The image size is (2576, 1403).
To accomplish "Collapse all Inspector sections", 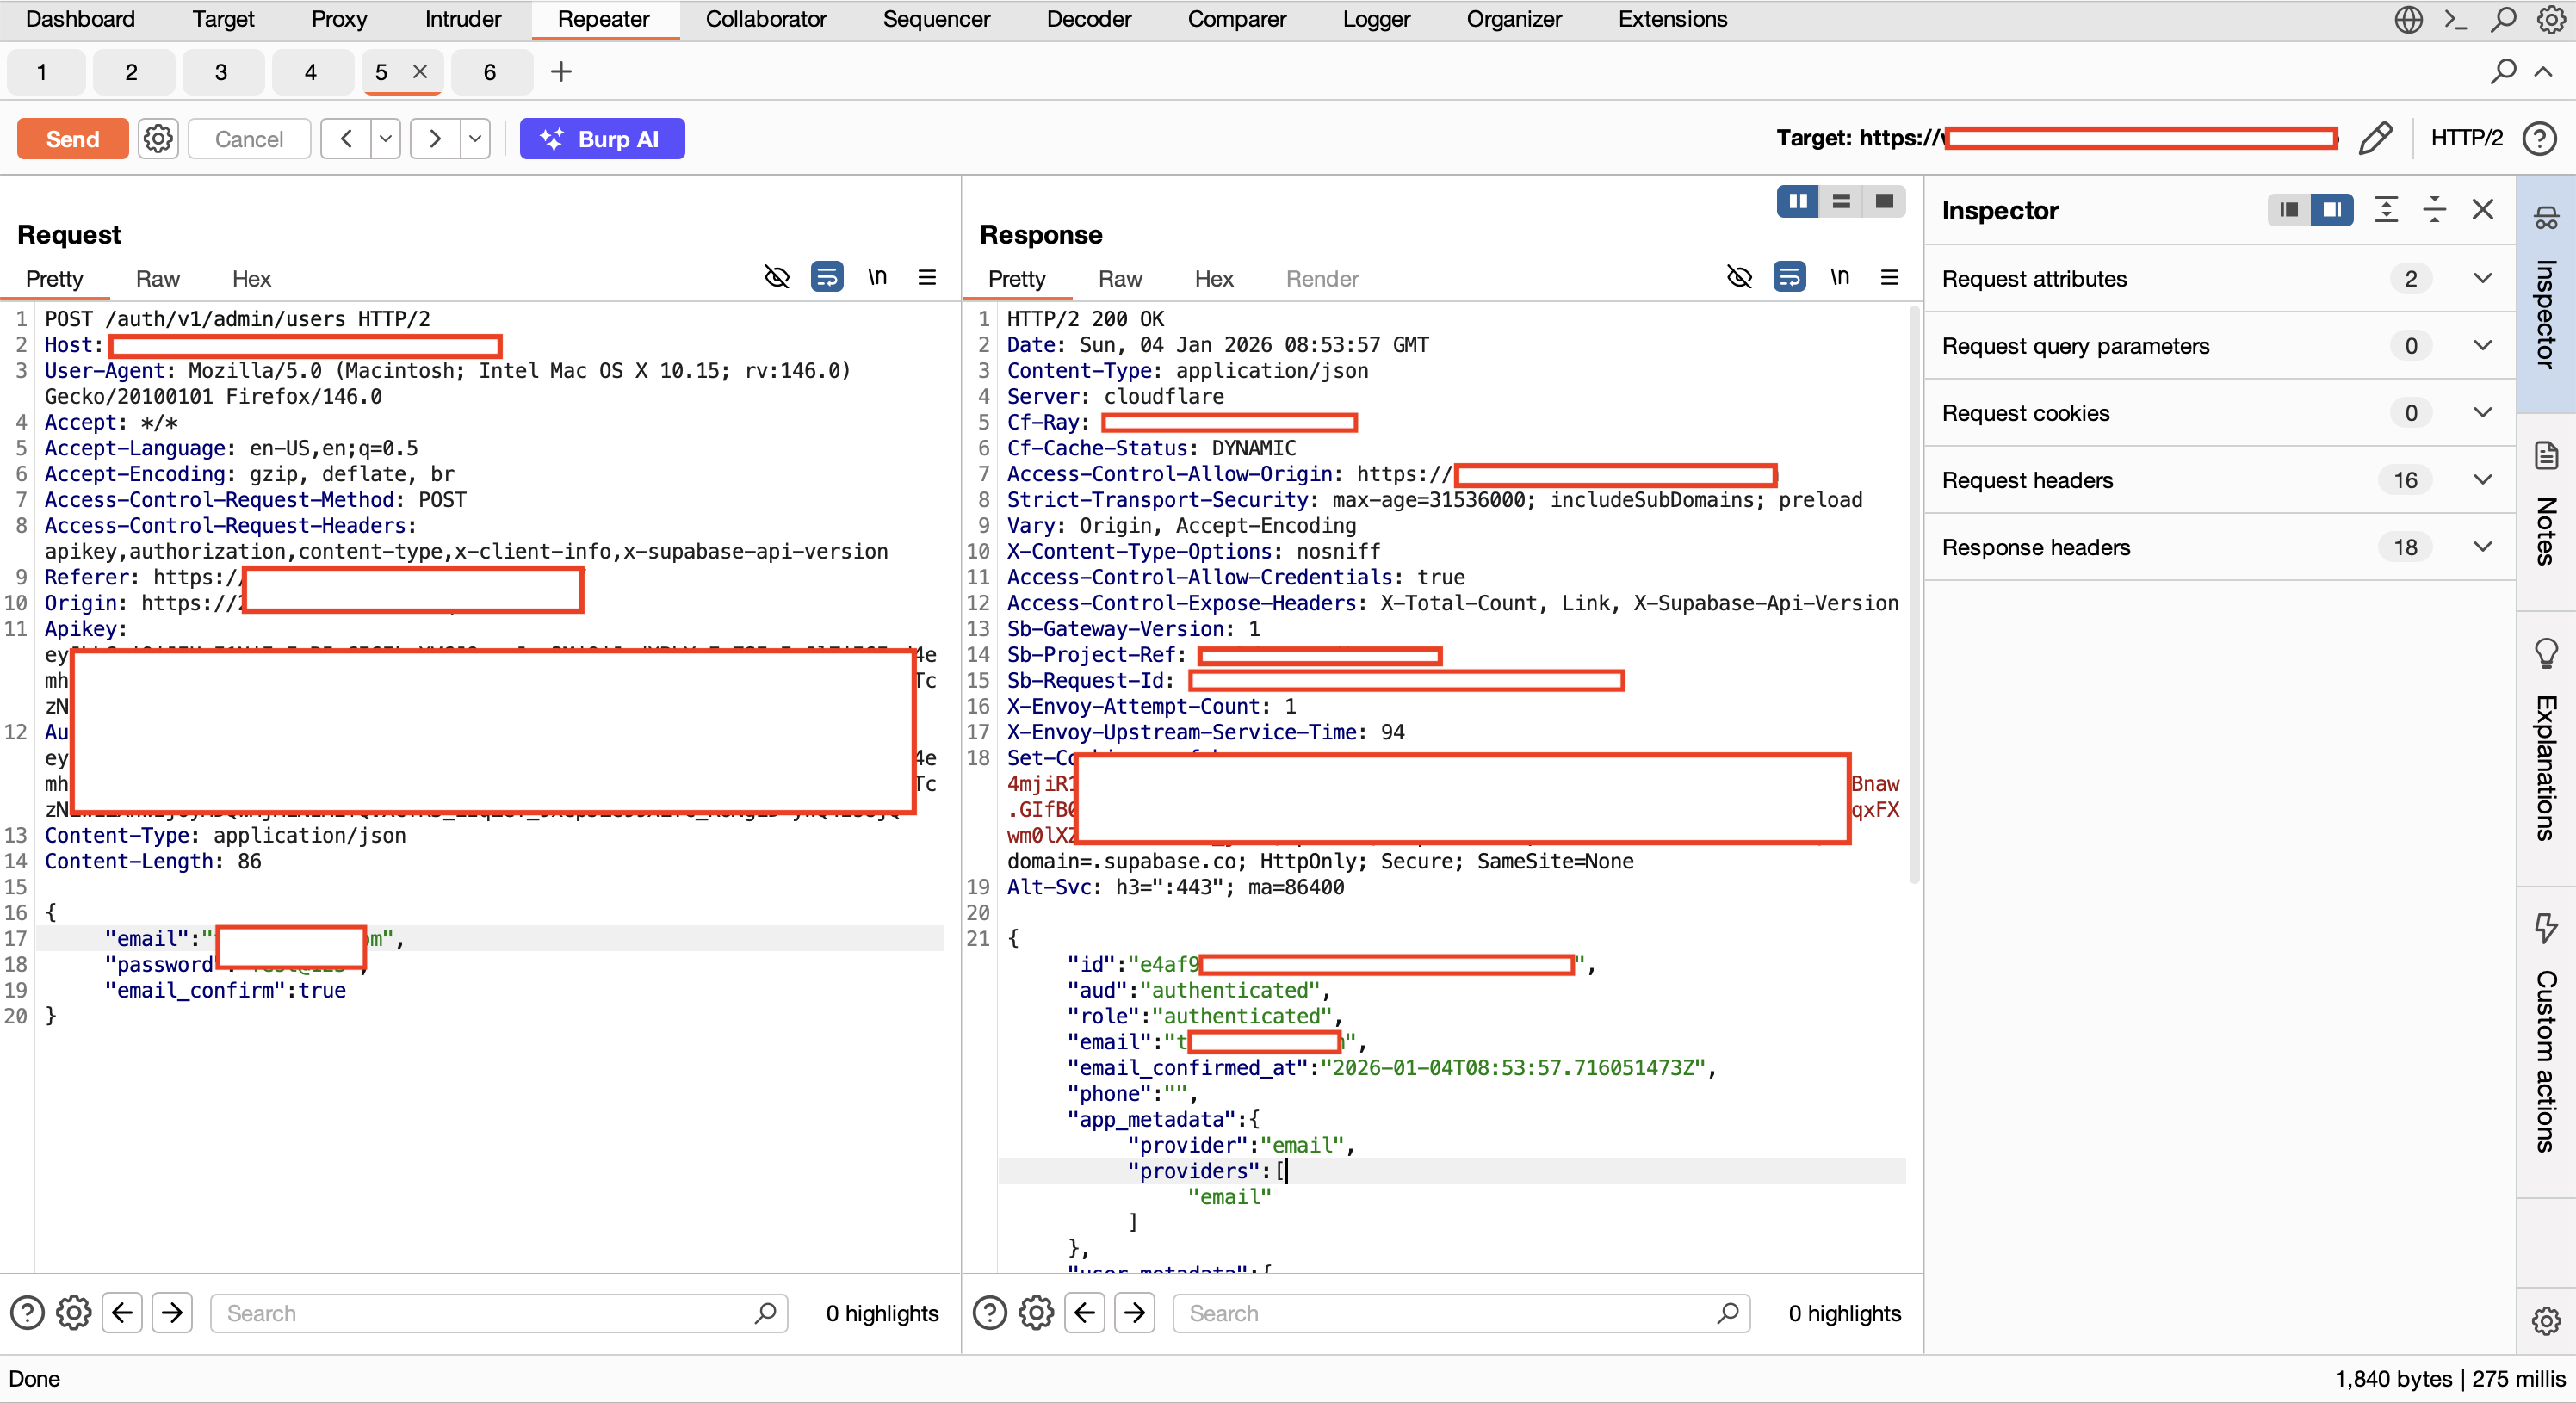I will [x=2434, y=210].
